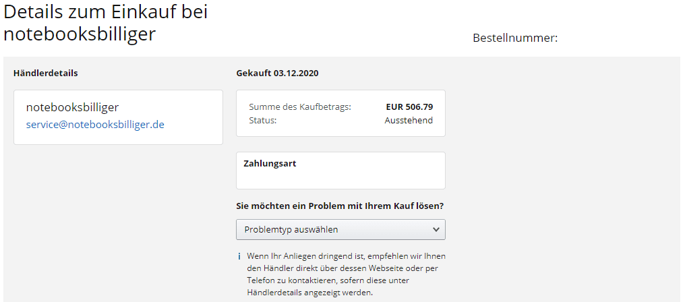Click the Zahlungsart heading
685x302 pixels.
tap(270, 163)
